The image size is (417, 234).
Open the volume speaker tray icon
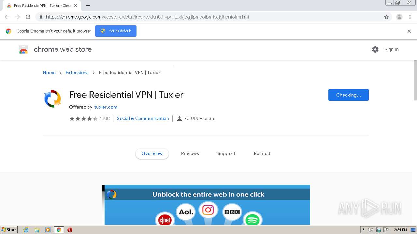(x=370, y=230)
